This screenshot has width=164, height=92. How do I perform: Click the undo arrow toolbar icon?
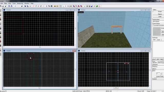[x=15, y=6]
